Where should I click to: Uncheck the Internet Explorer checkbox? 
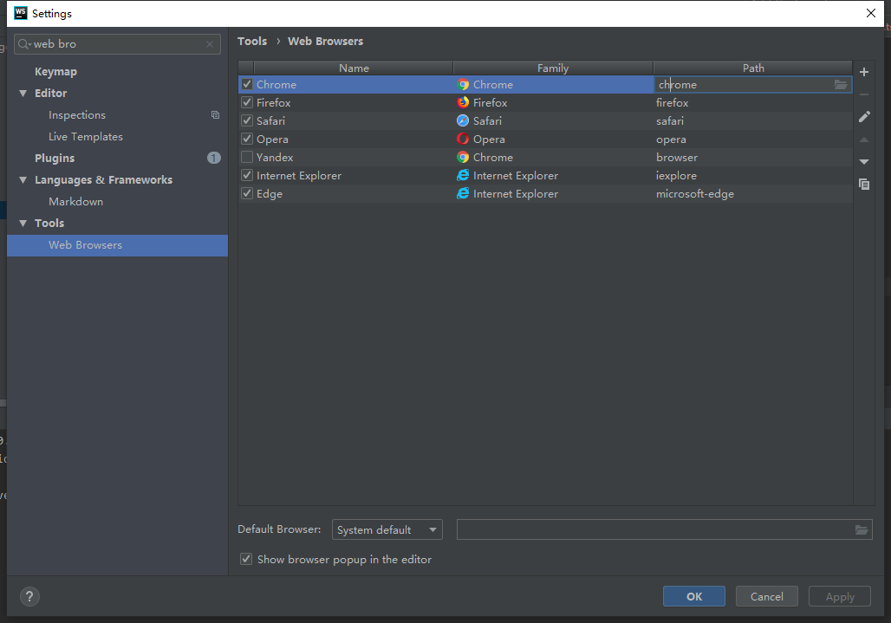(x=247, y=176)
